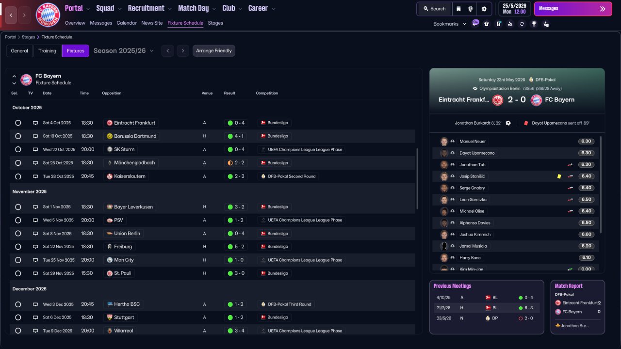
Task: Click the info icon beside Harry Kane
Action: coord(453,258)
